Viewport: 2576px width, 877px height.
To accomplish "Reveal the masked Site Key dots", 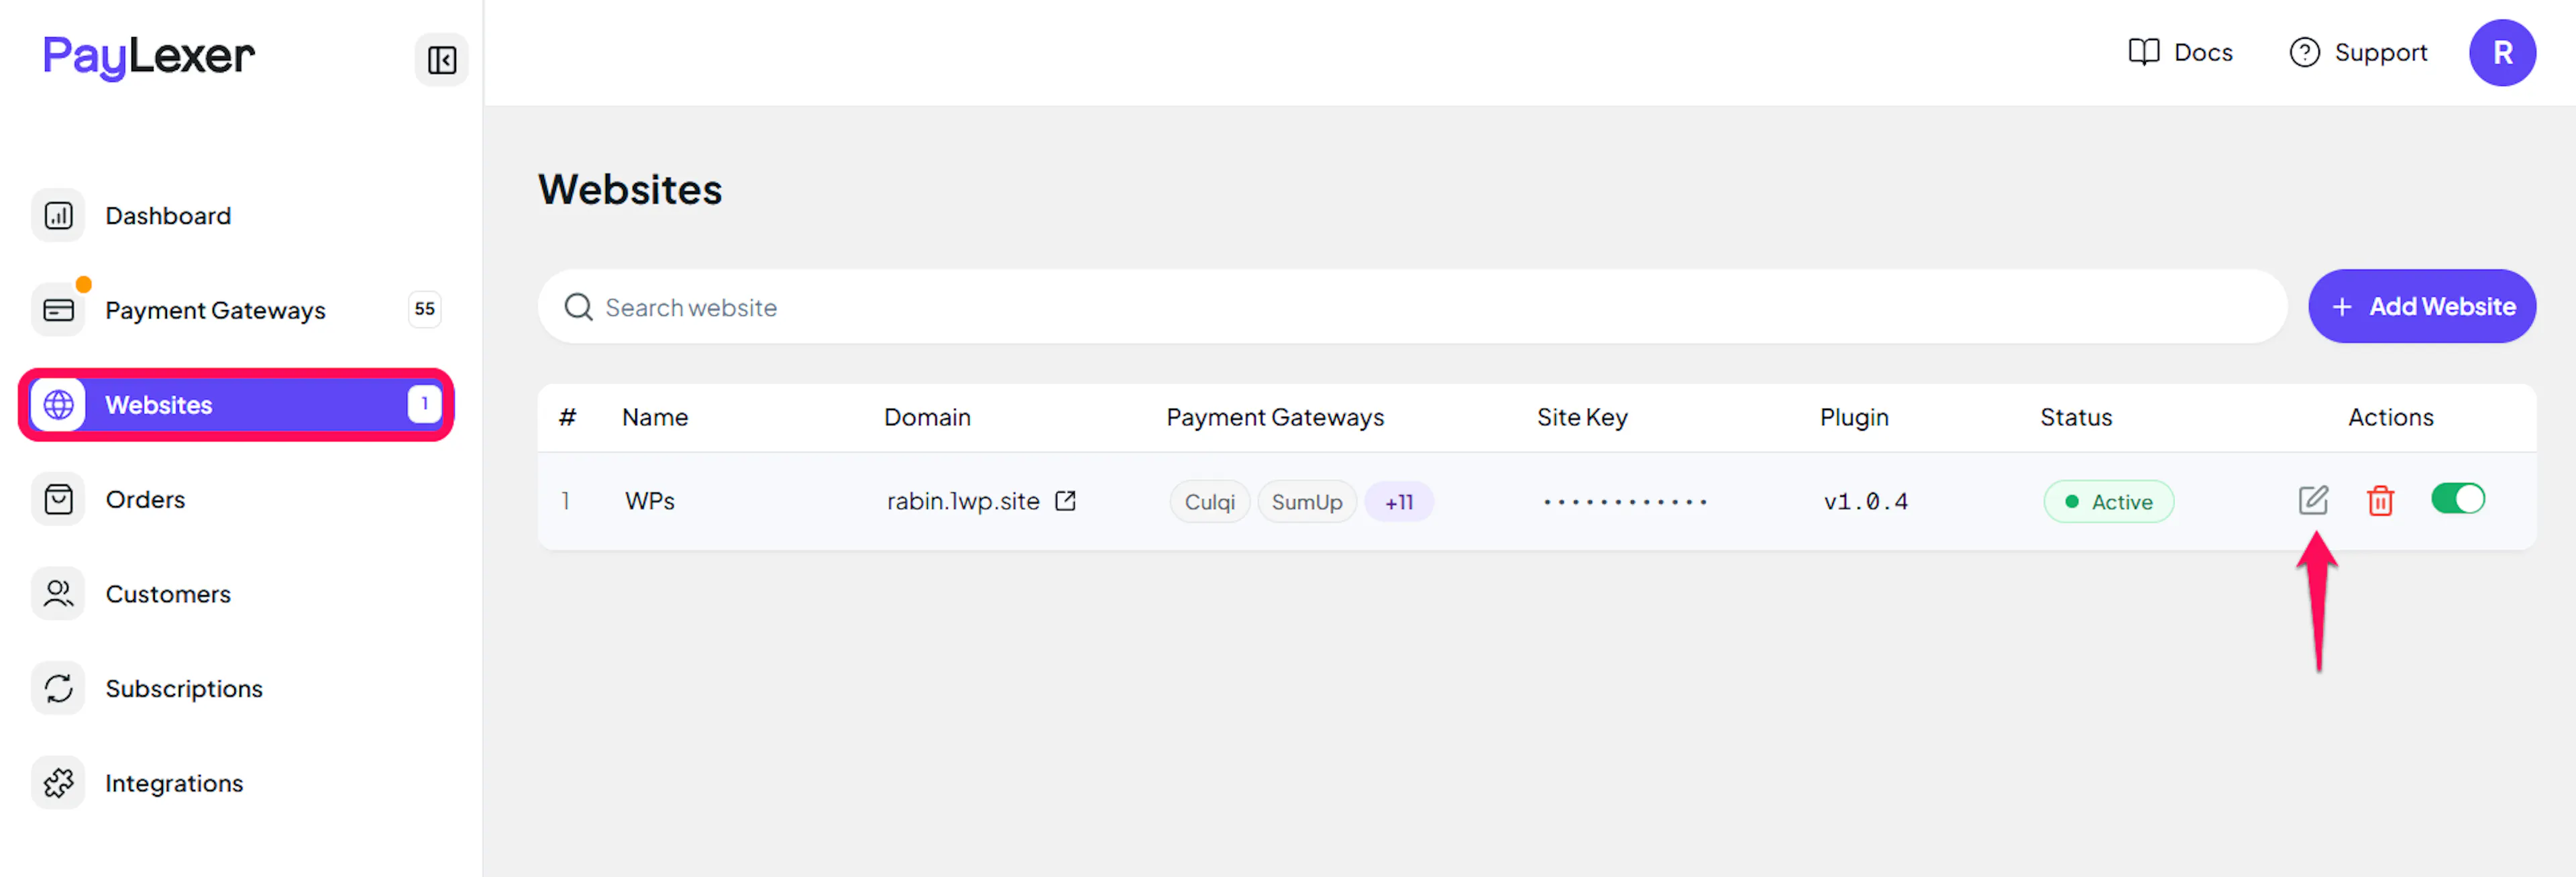I will click(x=1624, y=502).
